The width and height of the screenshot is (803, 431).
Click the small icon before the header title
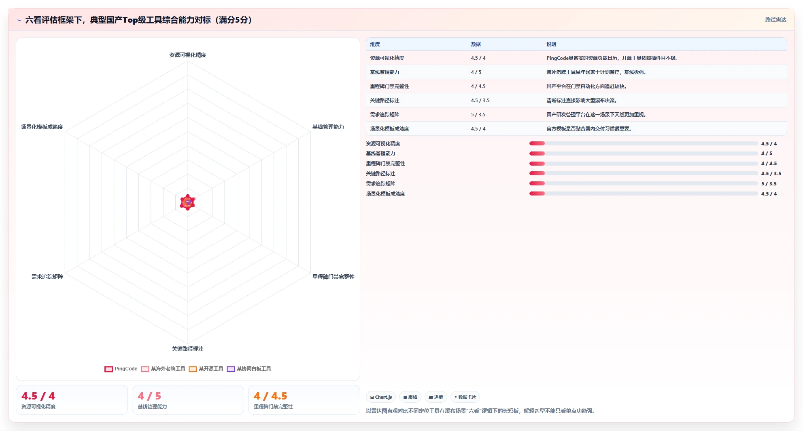[19, 20]
